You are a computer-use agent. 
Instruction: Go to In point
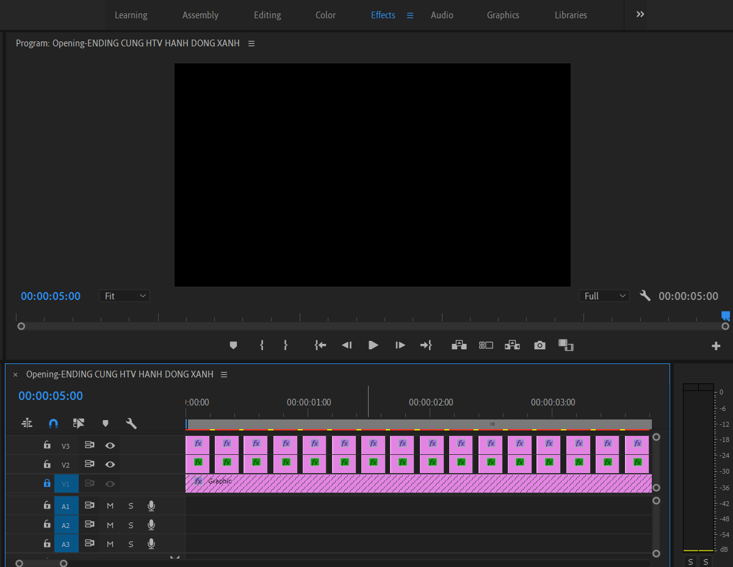[x=320, y=345]
